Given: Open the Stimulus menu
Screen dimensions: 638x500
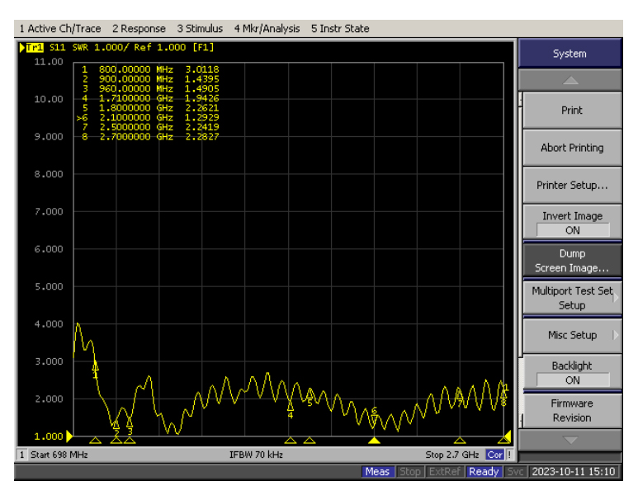Looking at the screenshot, I should 200,29.
